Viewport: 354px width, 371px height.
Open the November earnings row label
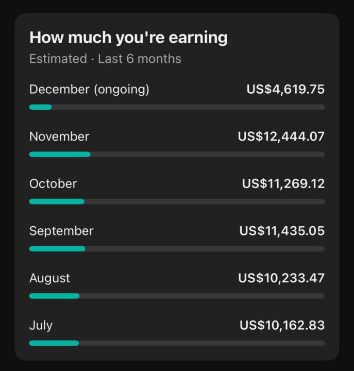59,137
